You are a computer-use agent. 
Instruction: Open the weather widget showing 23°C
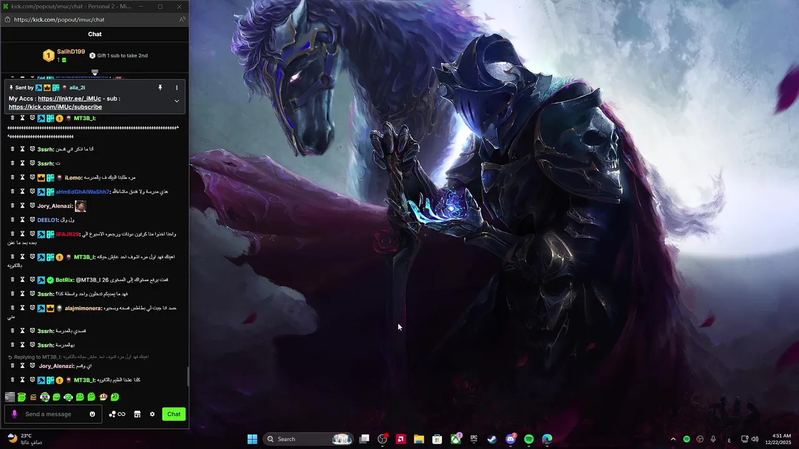25,439
